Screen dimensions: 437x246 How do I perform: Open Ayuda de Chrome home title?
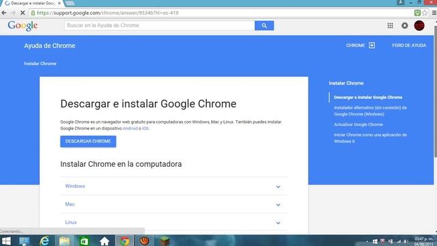click(x=50, y=46)
